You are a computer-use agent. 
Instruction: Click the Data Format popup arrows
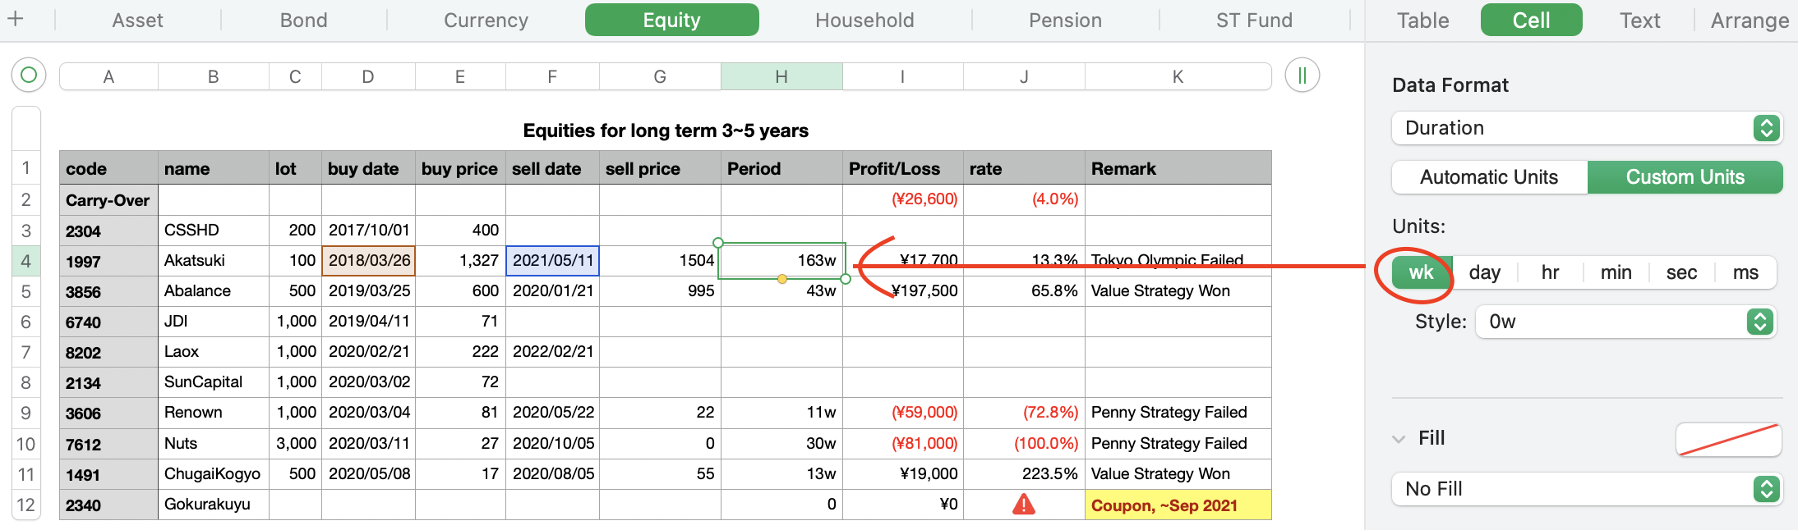tap(1766, 128)
